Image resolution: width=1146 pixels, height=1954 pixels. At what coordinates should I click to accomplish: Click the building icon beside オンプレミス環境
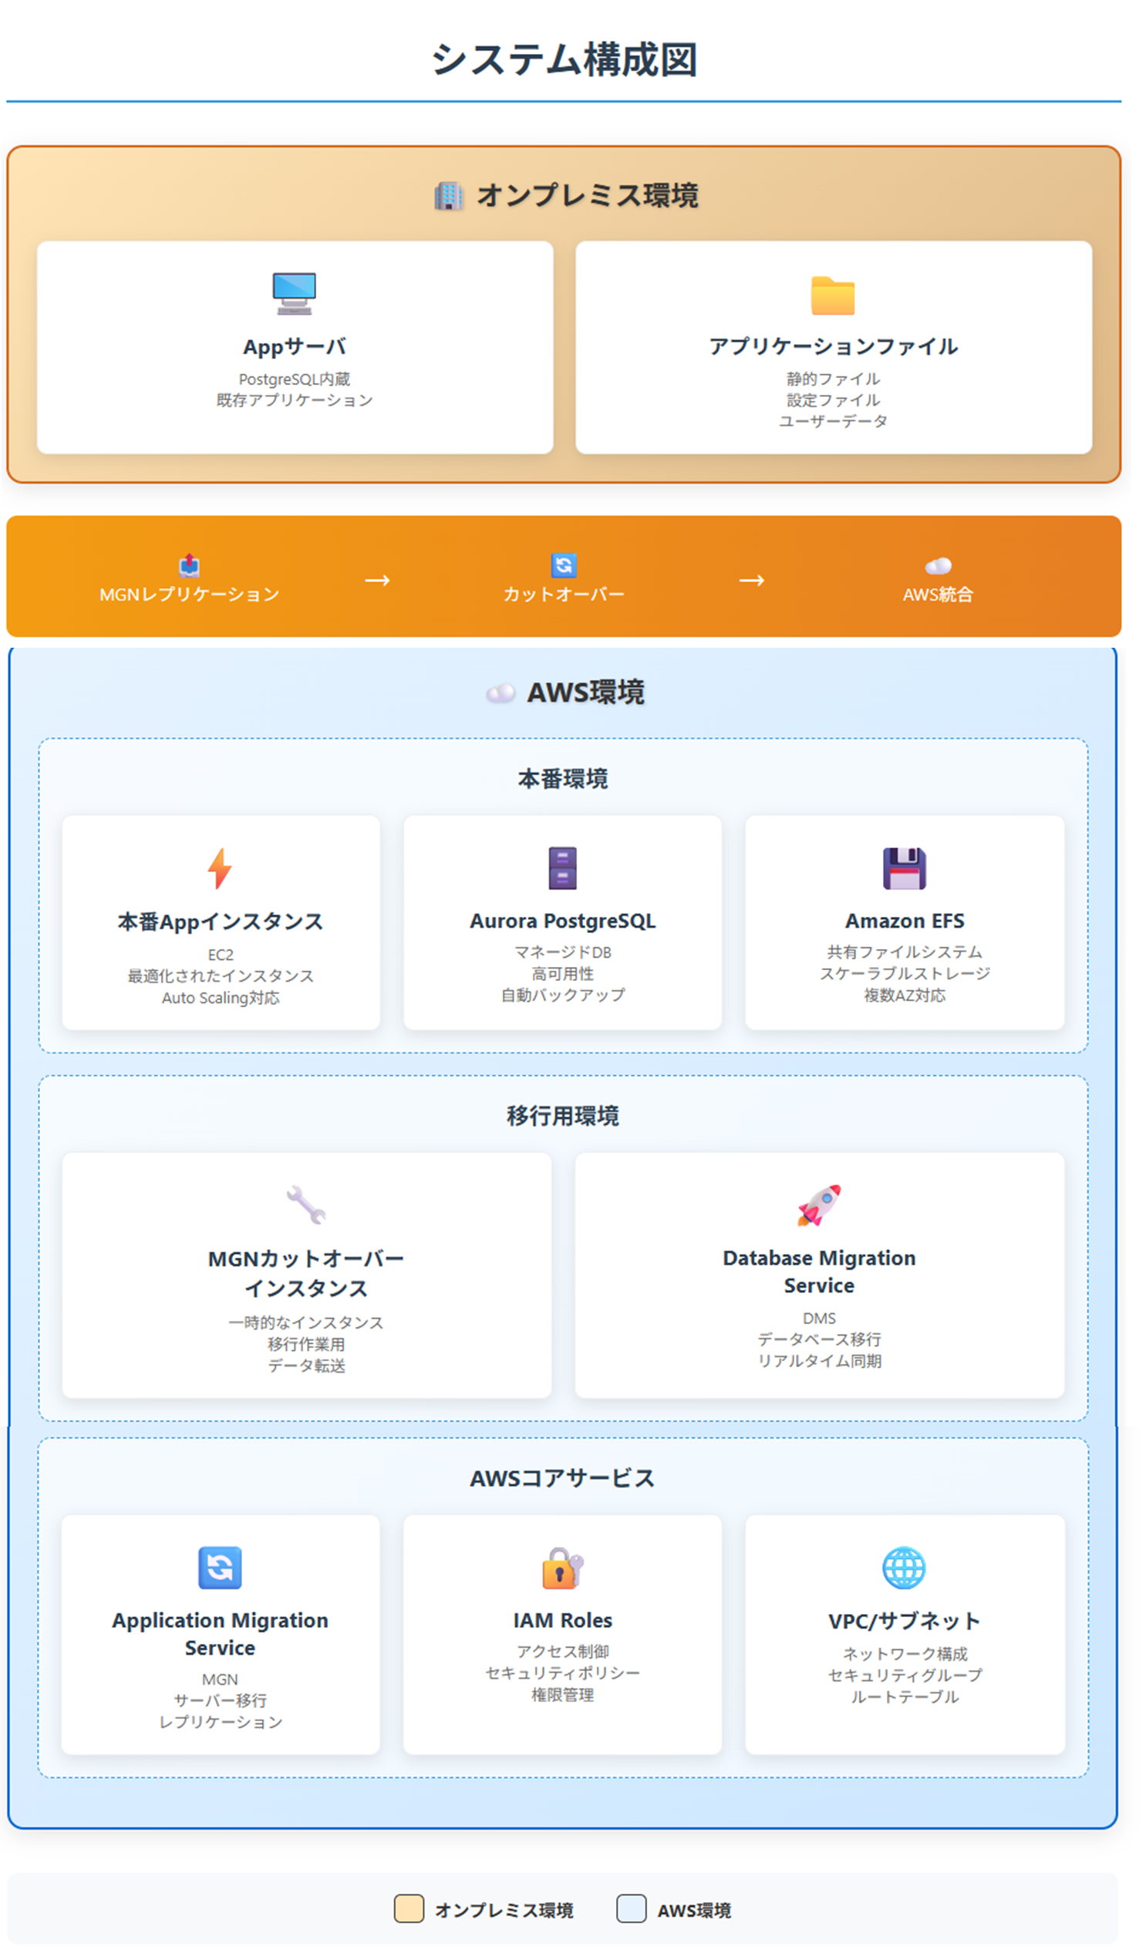click(x=450, y=196)
